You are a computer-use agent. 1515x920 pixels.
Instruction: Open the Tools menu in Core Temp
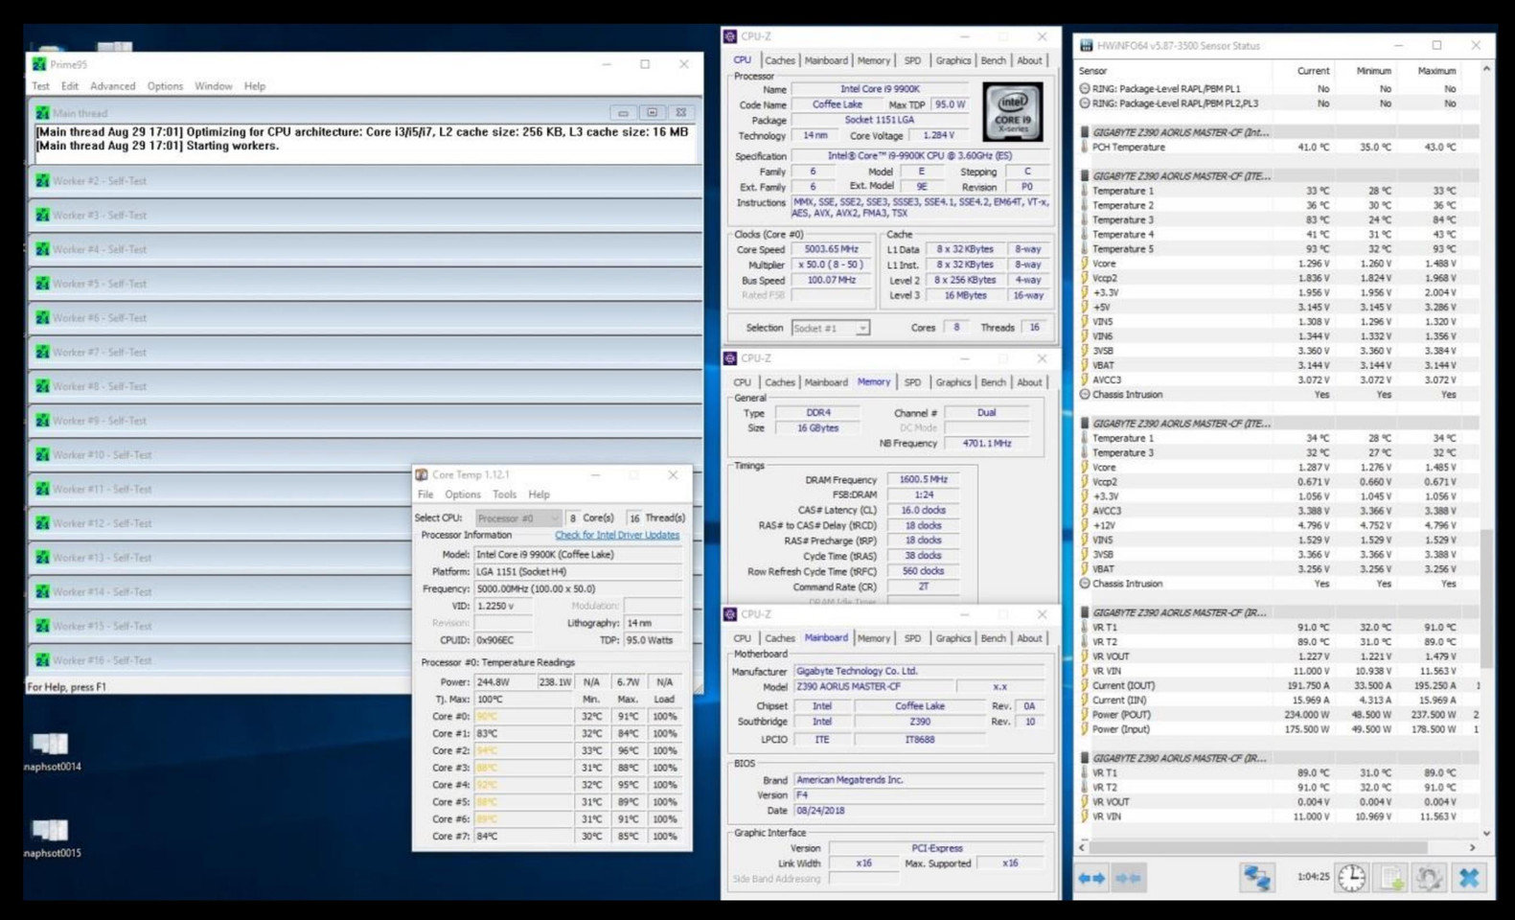pos(504,494)
